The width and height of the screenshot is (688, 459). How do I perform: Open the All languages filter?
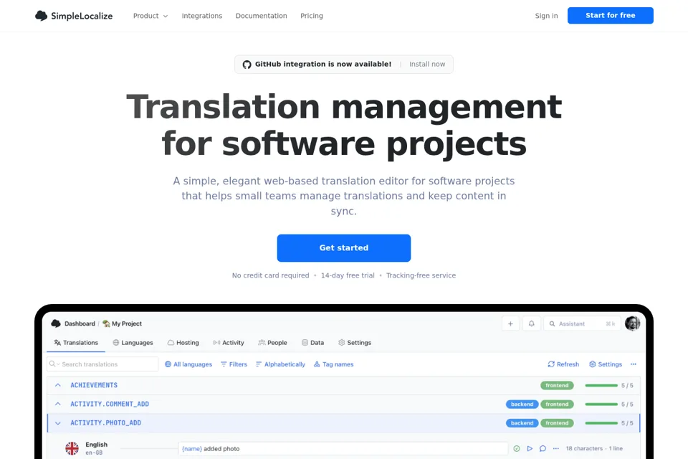[x=188, y=364]
